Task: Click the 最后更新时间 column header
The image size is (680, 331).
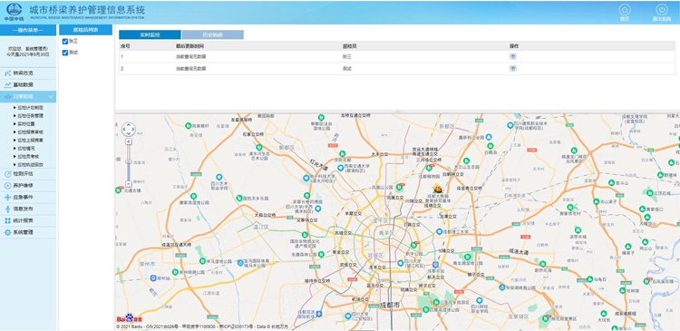Action: tap(190, 46)
